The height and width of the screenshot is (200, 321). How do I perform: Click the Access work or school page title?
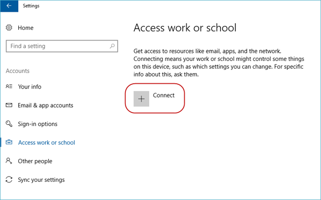(185, 28)
